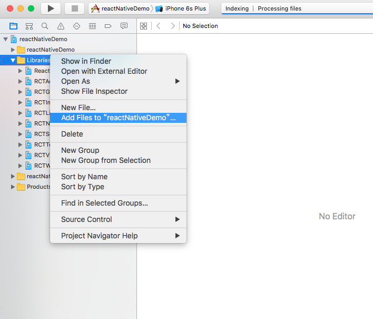
Task: Select the React xcodeproj icon
Action: [28, 71]
